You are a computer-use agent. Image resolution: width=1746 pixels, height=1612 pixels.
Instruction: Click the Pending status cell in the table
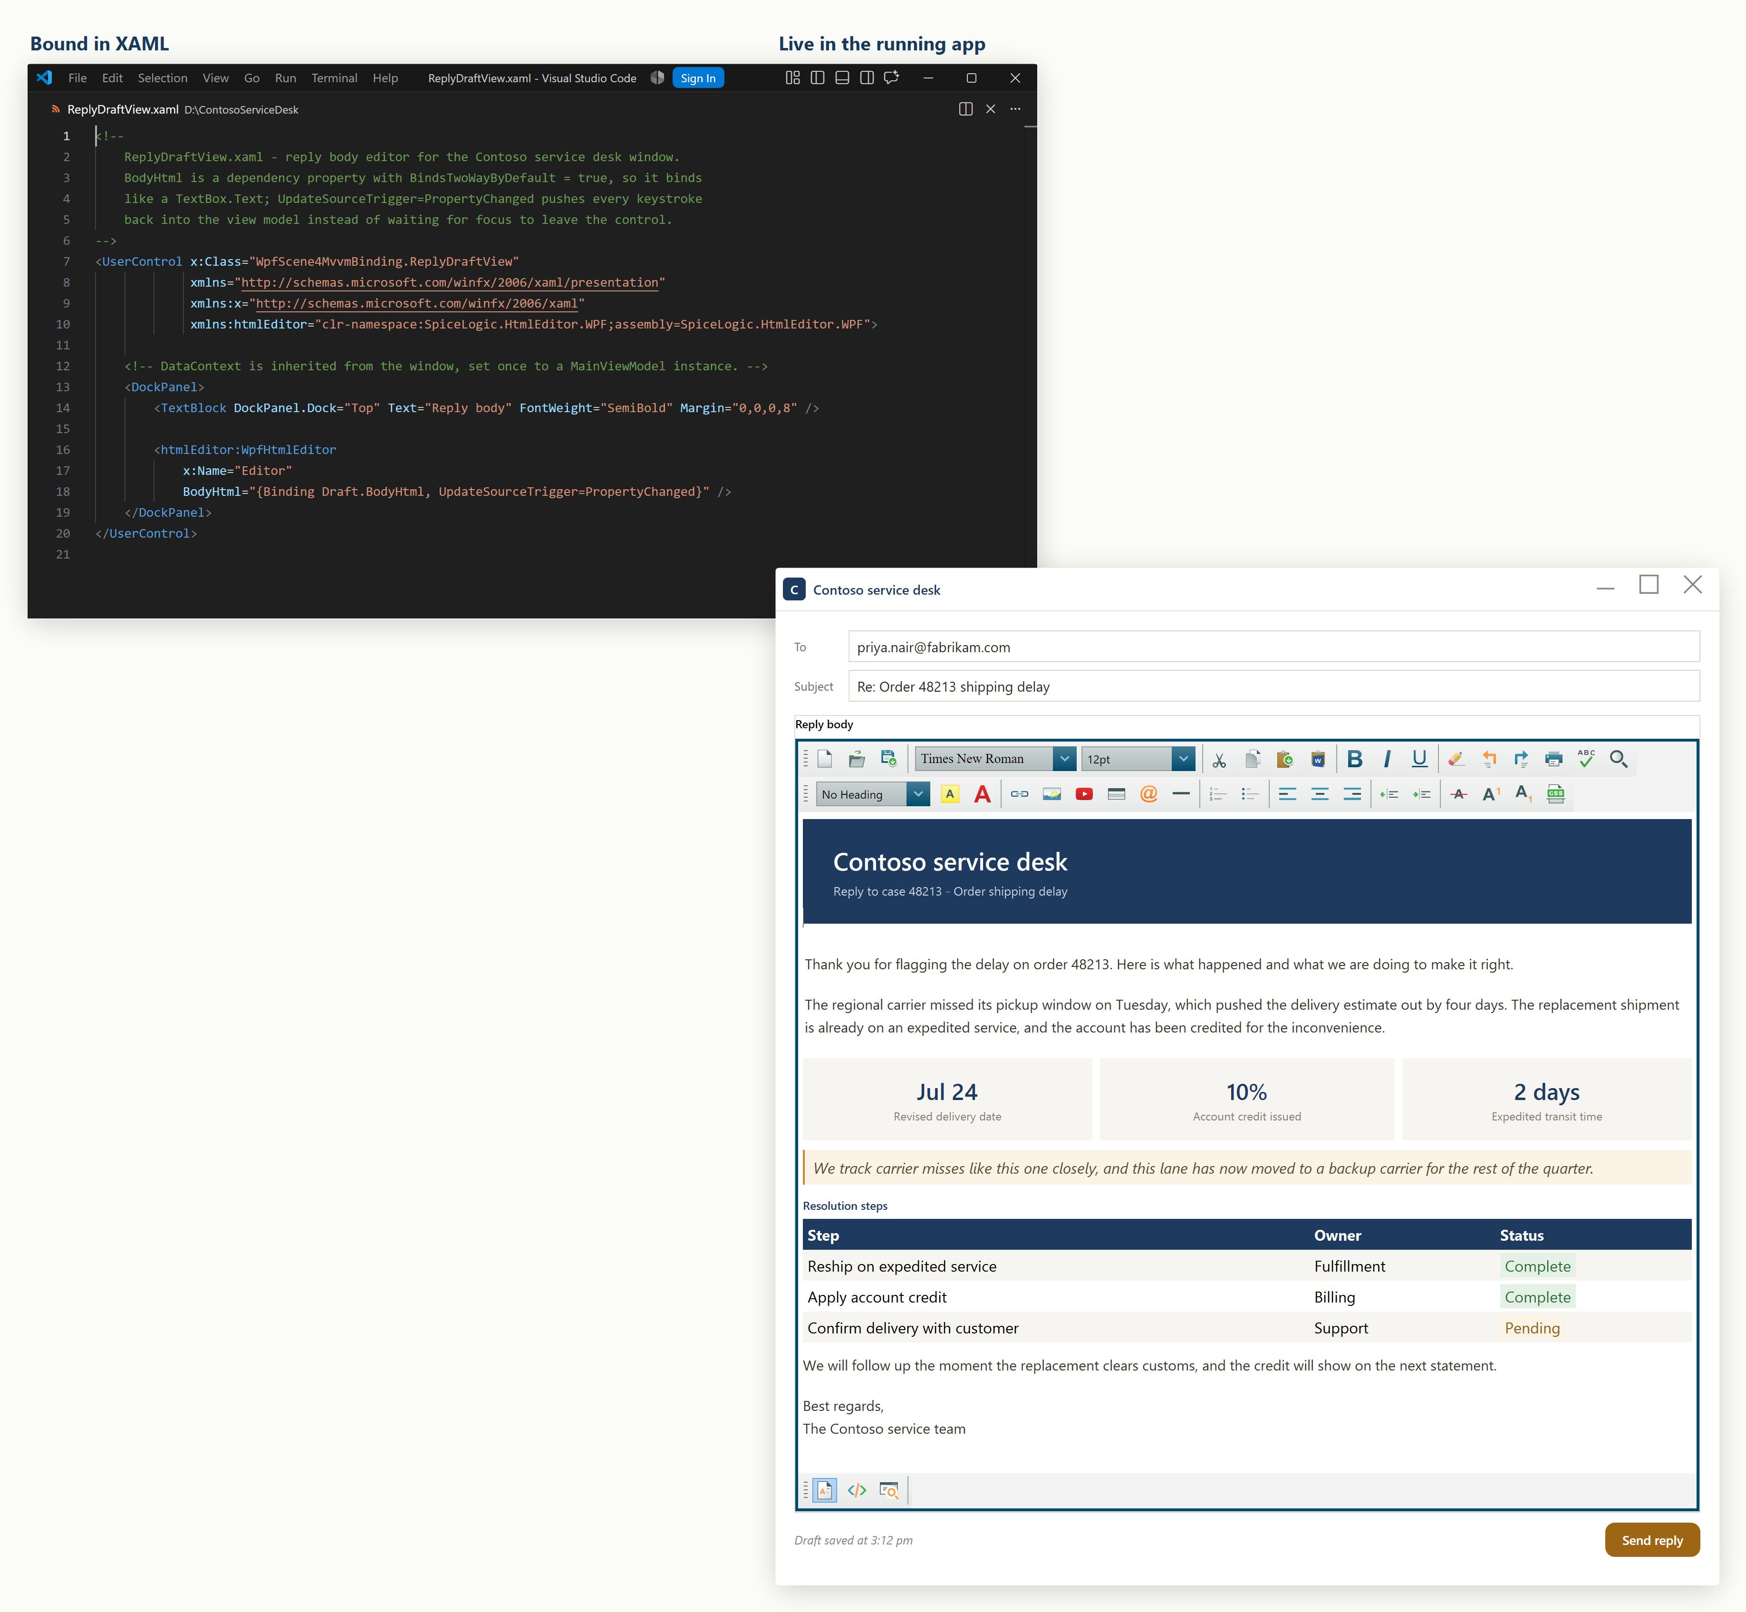tap(1532, 1328)
